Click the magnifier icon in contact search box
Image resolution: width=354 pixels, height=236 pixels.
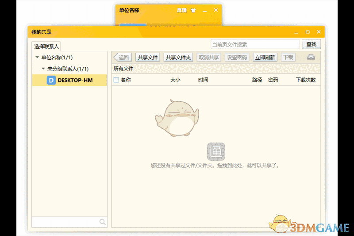[103, 222]
